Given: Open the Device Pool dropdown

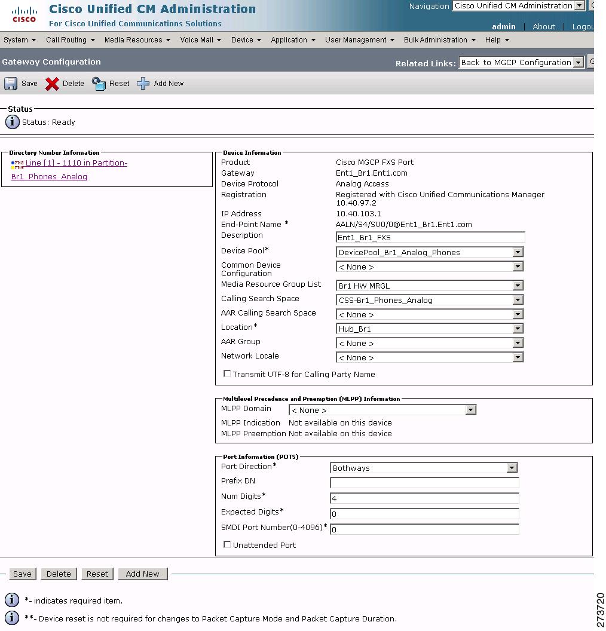Looking at the screenshot, I should [429, 252].
